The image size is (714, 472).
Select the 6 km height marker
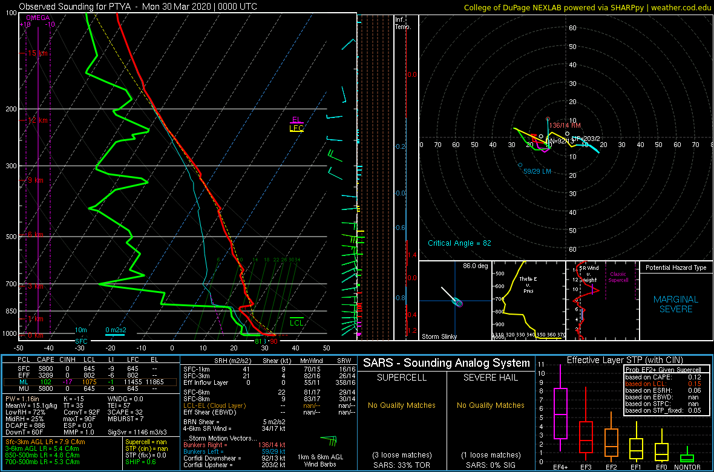tap(32, 234)
